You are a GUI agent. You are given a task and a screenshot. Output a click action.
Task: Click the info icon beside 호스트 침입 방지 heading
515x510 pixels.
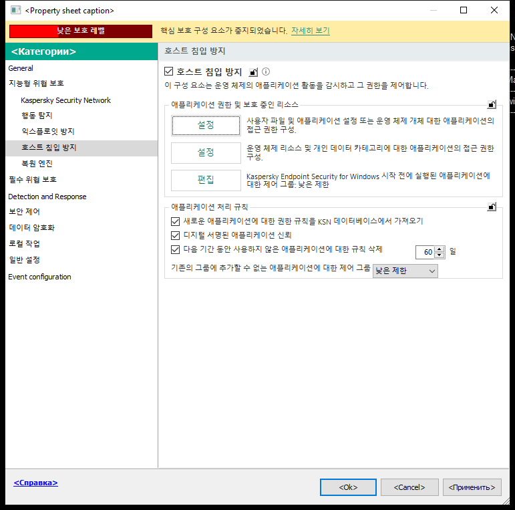(x=266, y=72)
